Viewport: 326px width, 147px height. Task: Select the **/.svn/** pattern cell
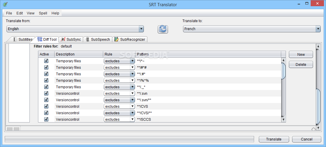click(x=208, y=100)
